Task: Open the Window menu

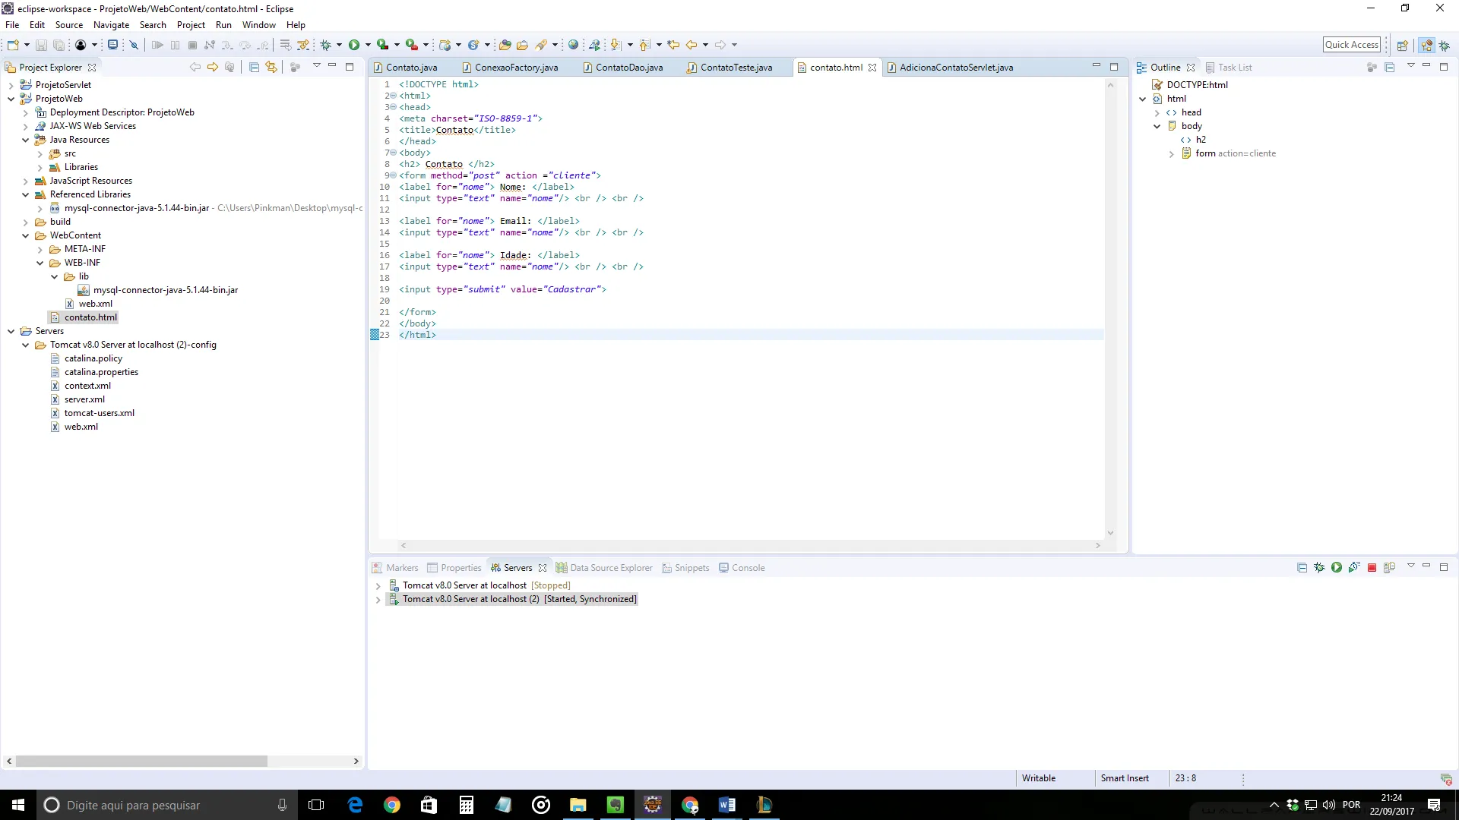Action: 258,25
